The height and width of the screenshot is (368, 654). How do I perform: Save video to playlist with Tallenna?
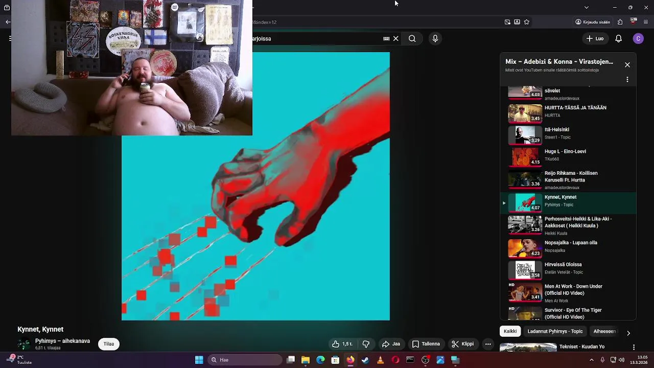[426, 344]
